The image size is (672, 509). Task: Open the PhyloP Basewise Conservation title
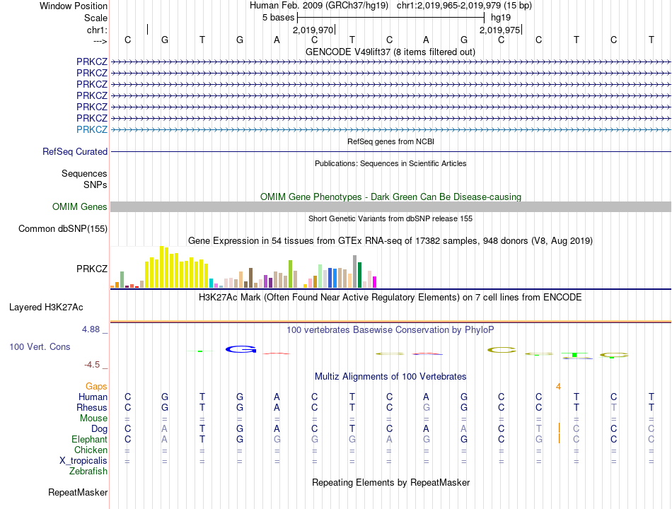(390, 330)
